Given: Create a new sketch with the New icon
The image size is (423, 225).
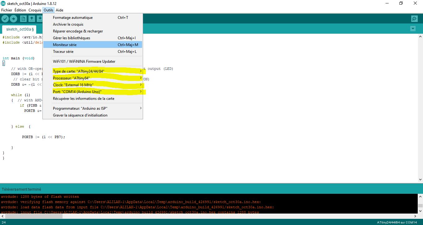Looking at the screenshot, I should (x=23, y=19).
